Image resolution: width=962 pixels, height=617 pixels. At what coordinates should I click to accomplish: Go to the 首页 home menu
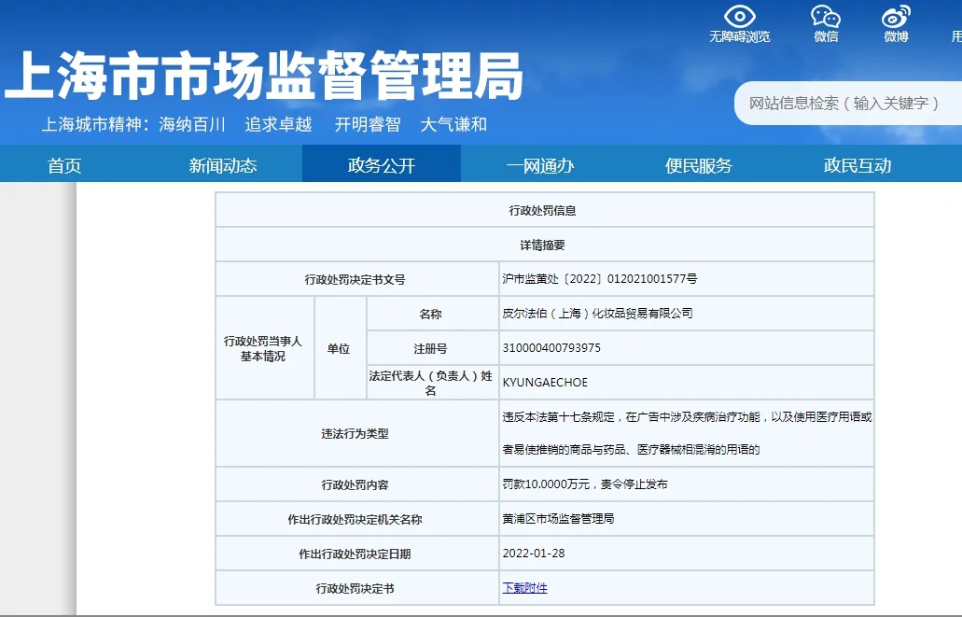(x=64, y=165)
